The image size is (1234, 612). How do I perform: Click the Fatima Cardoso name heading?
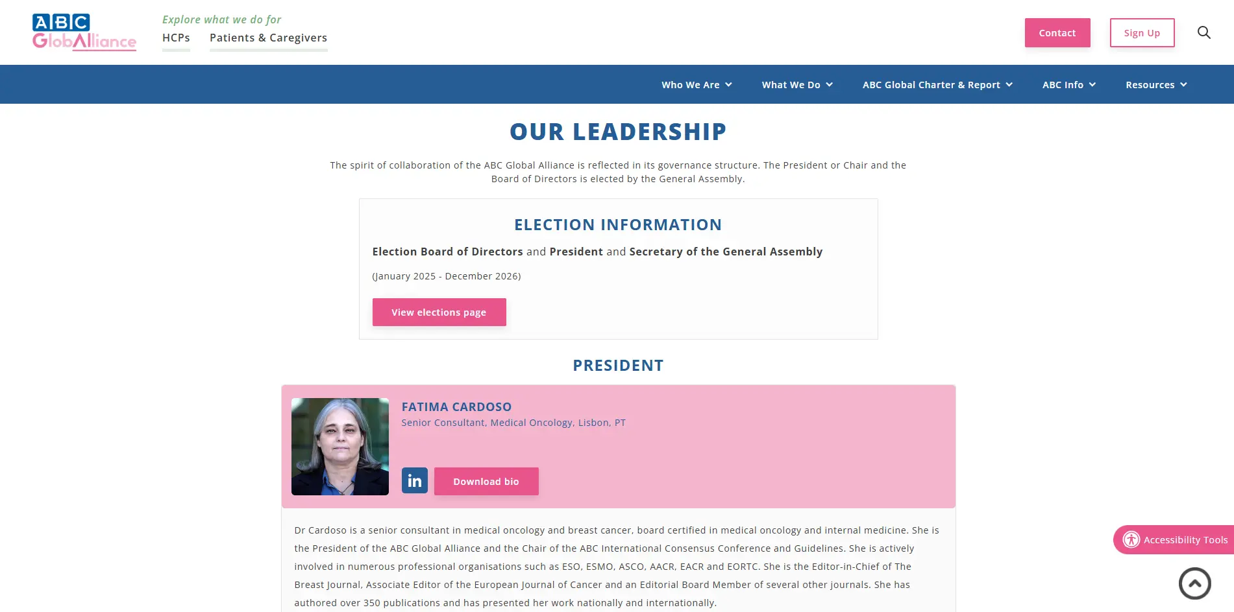click(x=456, y=407)
